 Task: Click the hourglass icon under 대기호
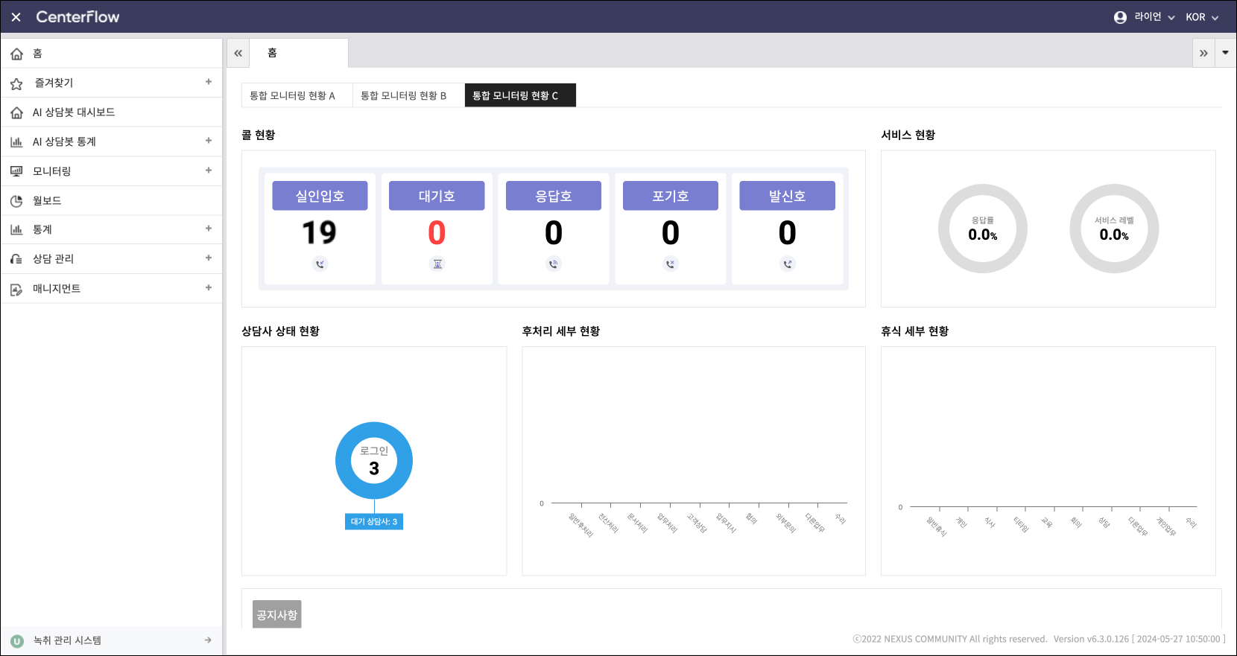437,264
